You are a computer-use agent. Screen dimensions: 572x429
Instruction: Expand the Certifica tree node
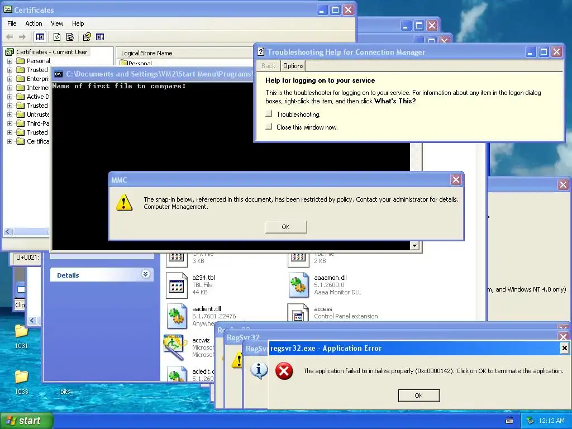tap(10, 141)
